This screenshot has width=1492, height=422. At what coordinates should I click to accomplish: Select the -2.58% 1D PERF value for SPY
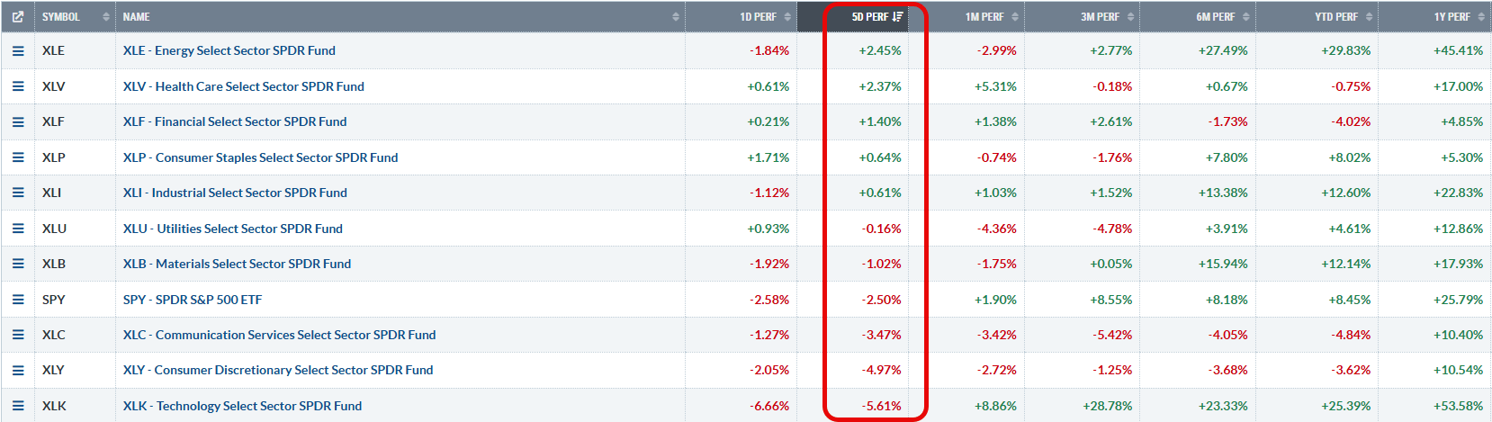point(769,300)
